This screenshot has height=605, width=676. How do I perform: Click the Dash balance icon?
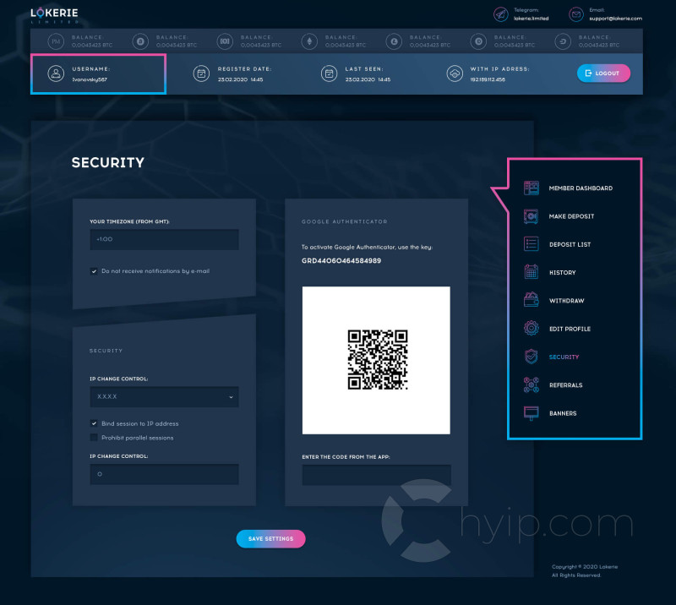tap(563, 41)
